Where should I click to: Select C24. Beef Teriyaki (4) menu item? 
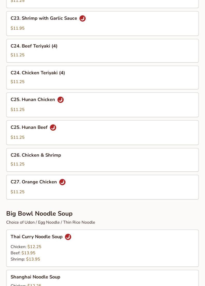102,51
